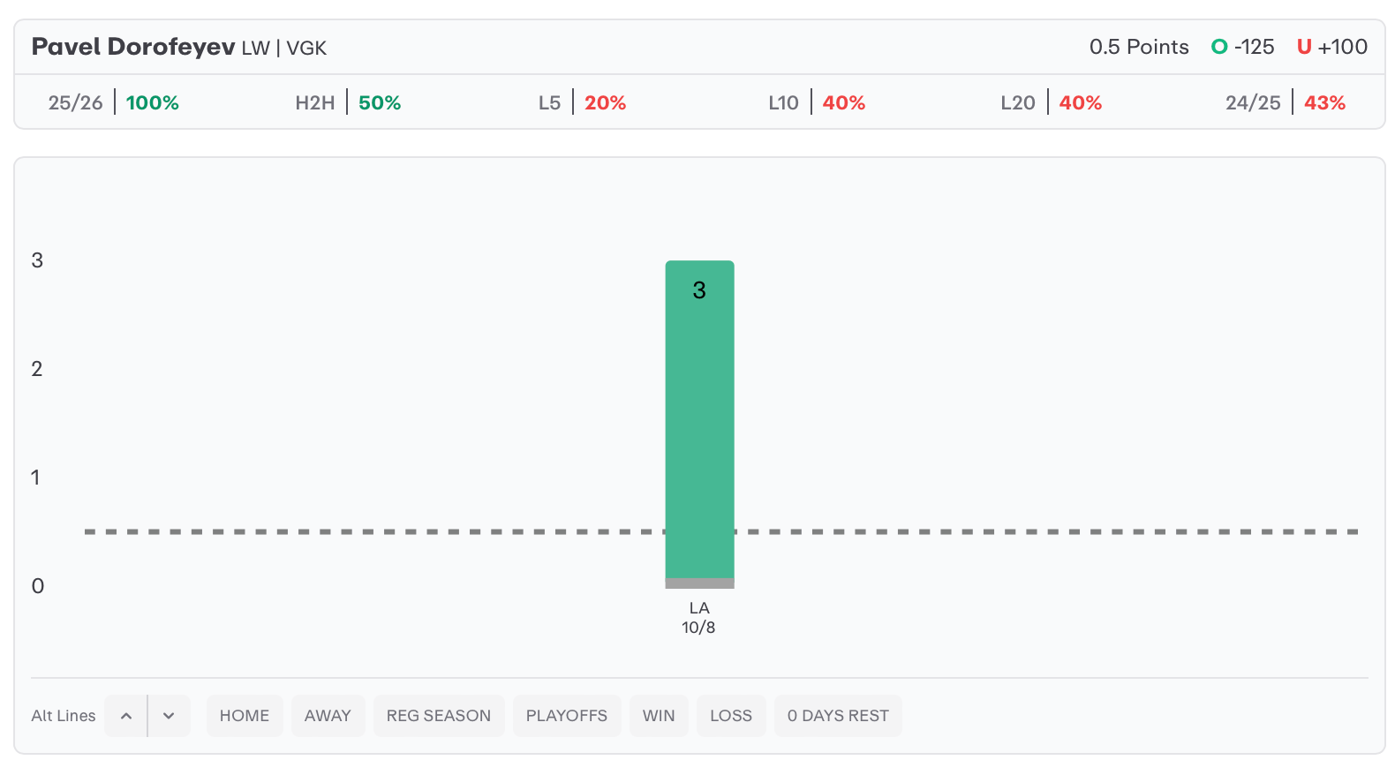The width and height of the screenshot is (1395, 775).
Task: Pick the Under +100 odds
Action: pyautogui.click(x=1342, y=47)
